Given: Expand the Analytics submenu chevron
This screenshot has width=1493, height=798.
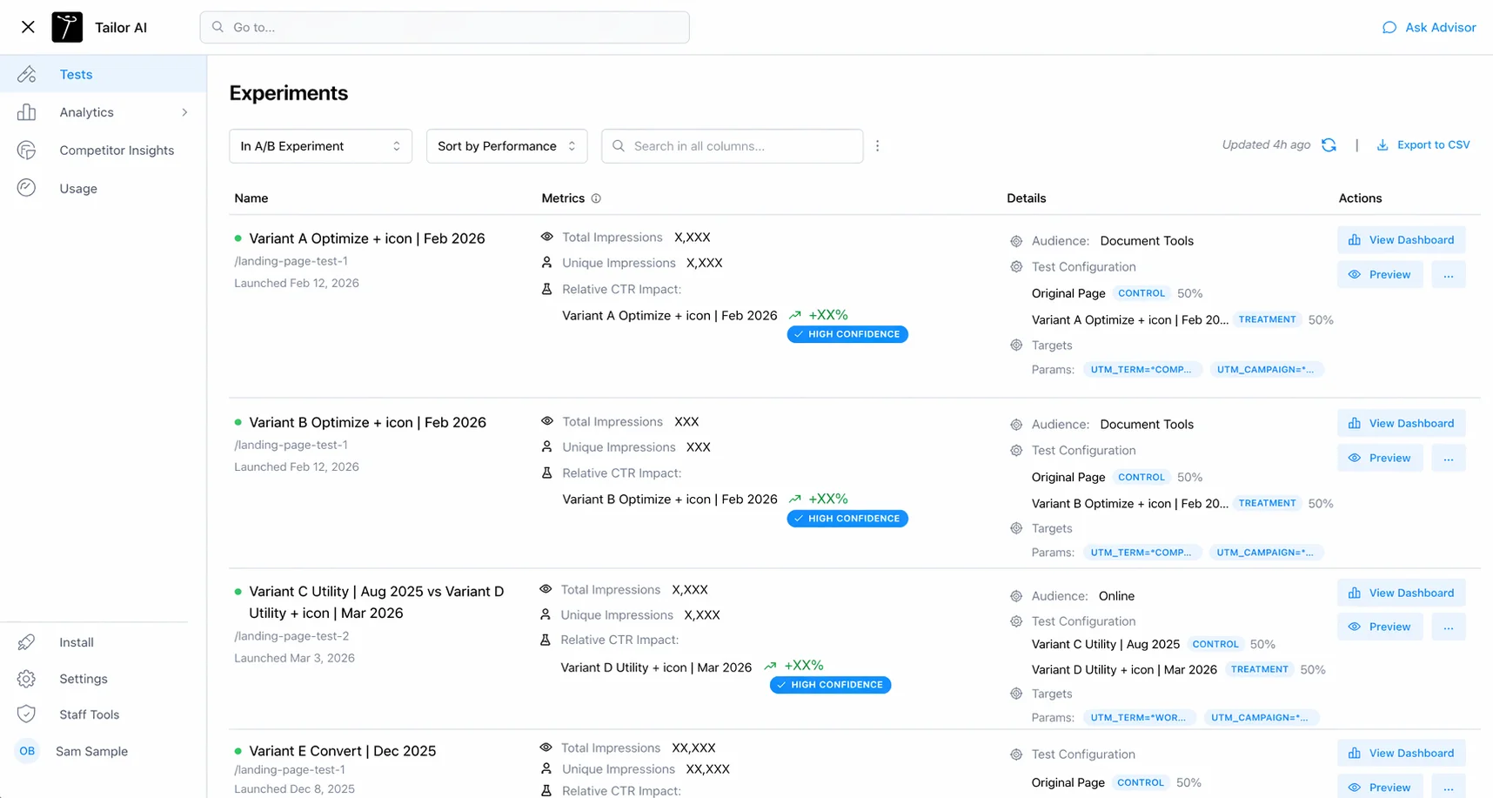Looking at the screenshot, I should 184,112.
